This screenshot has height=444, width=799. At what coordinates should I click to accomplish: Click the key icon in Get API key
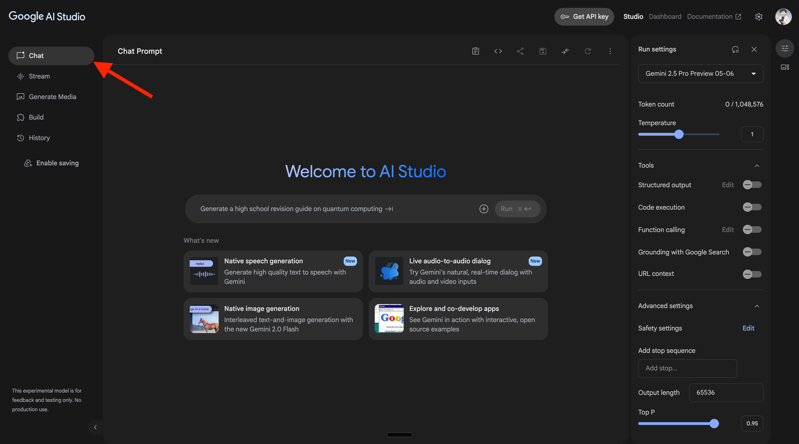coord(564,17)
